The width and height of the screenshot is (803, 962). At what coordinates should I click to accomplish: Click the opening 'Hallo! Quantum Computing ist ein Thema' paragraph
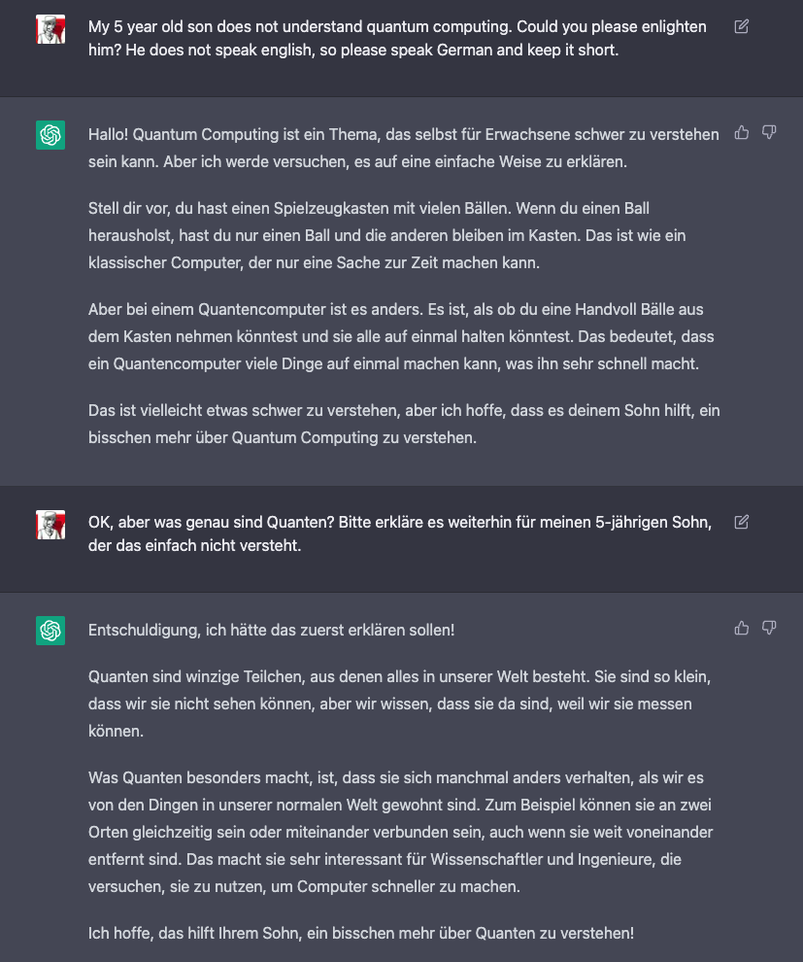point(402,148)
